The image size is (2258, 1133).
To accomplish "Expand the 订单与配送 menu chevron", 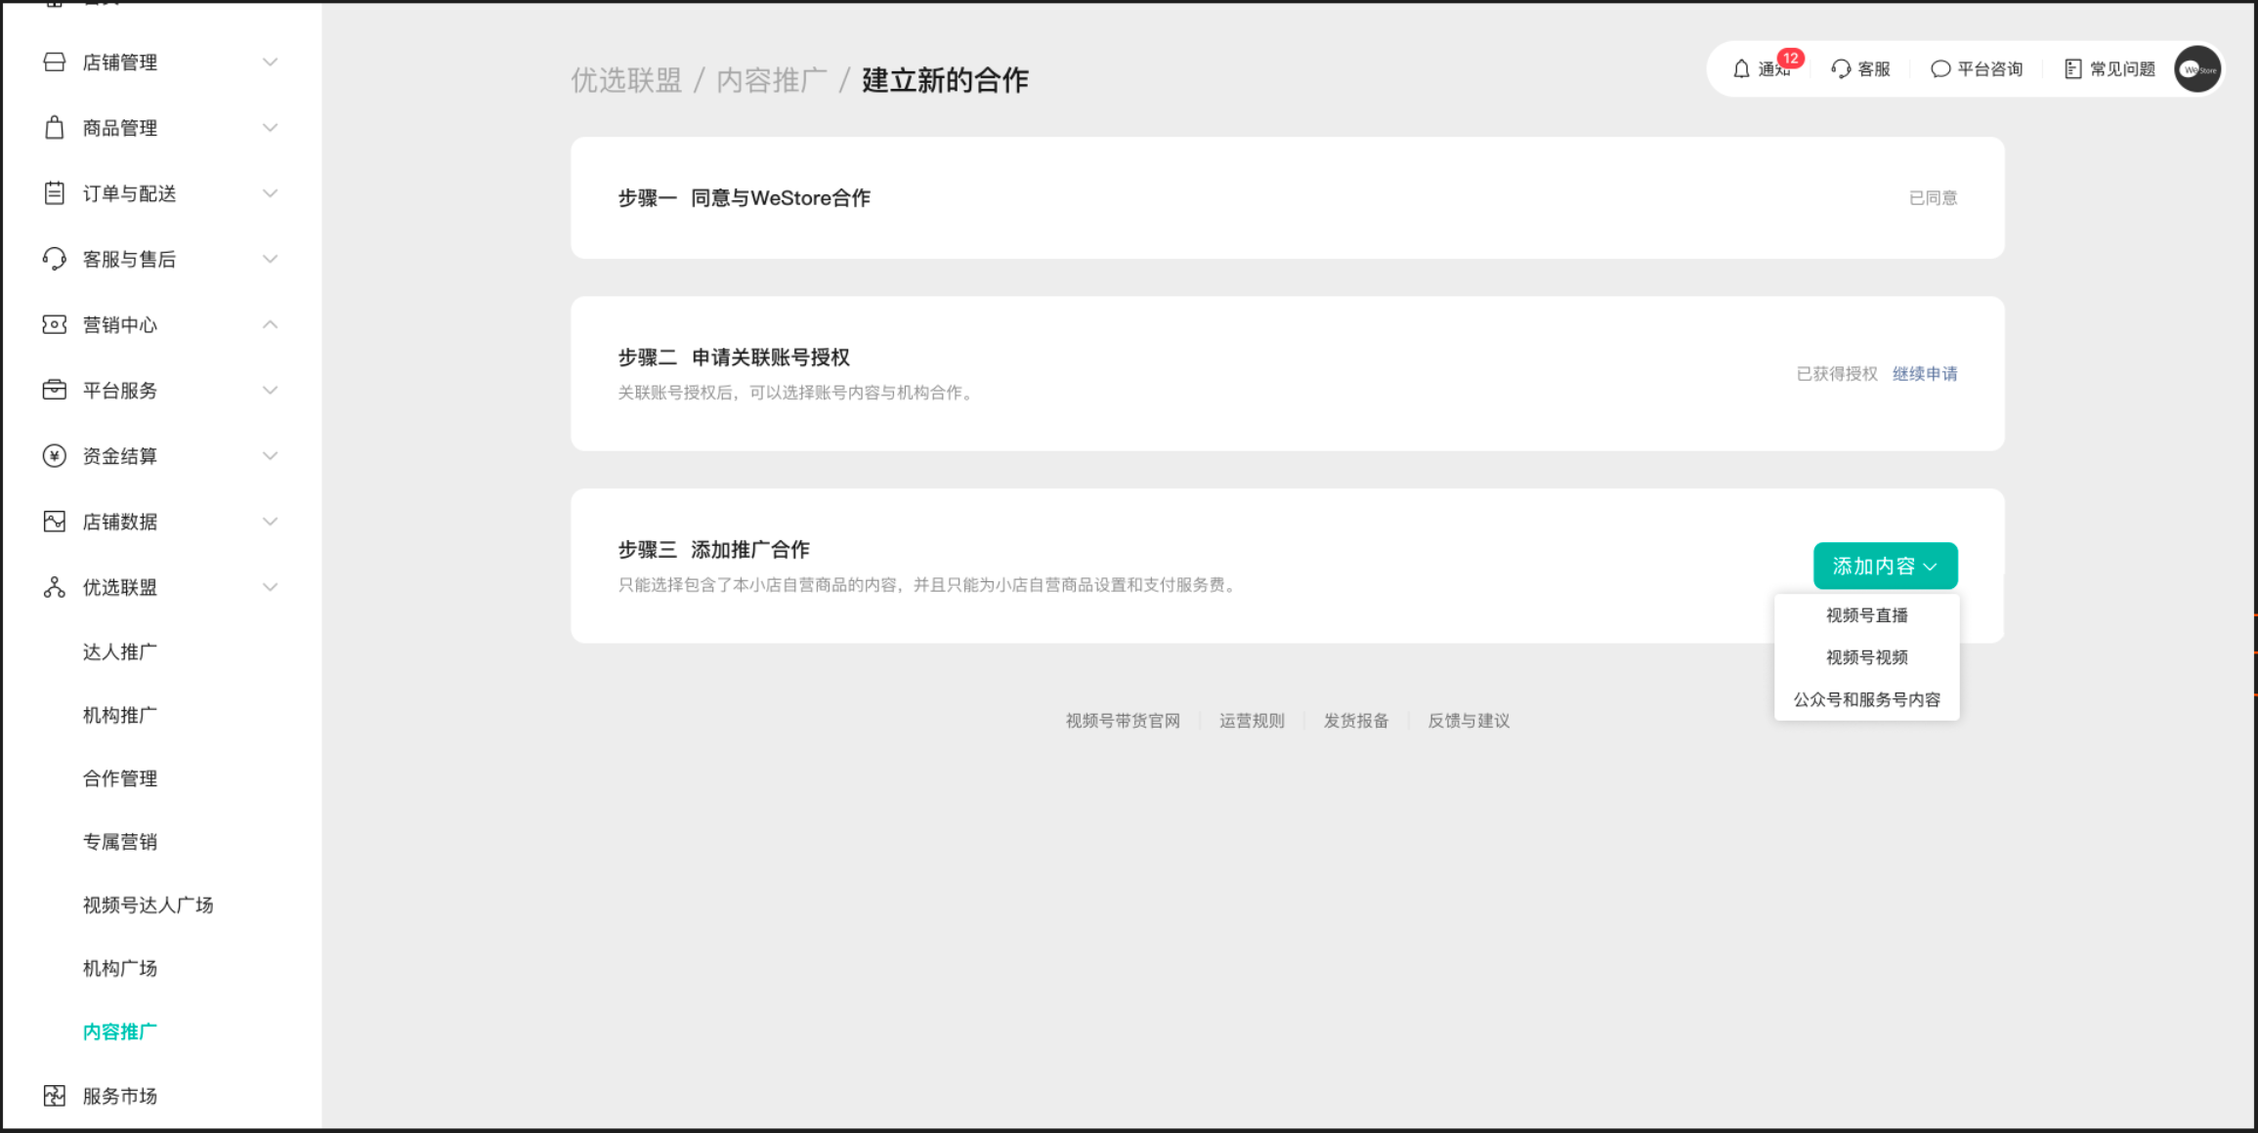I will point(271,193).
